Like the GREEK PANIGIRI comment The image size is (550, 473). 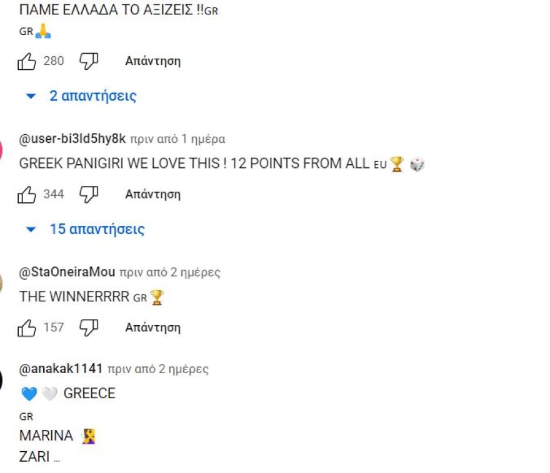pyautogui.click(x=27, y=195)
